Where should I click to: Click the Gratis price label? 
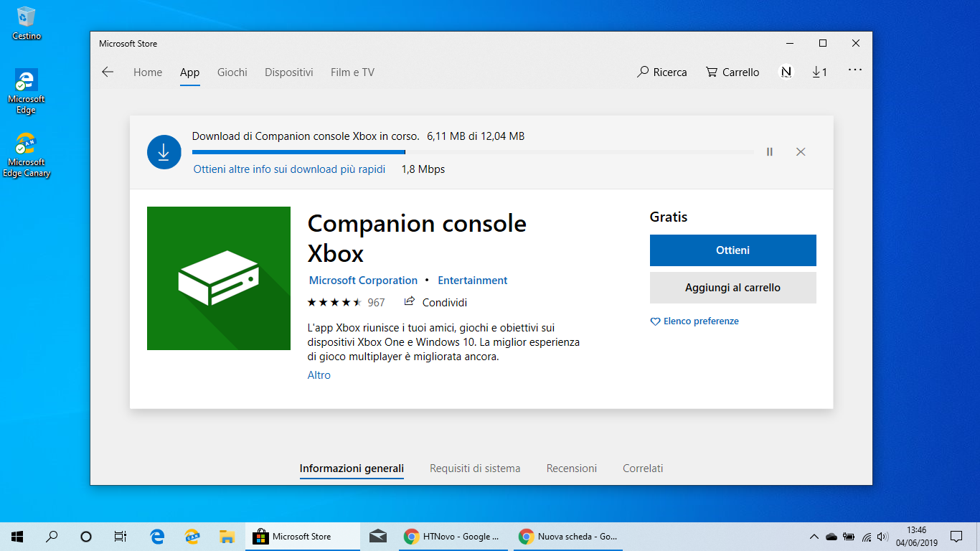tap(669, 217)
